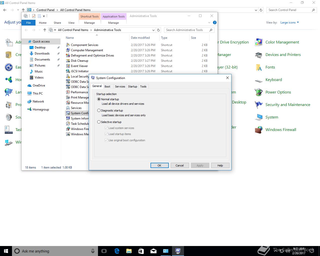Viewport: 320px width, 256px height.
Task: Open Component Services shortcut icon
Action: coord(68,45)
